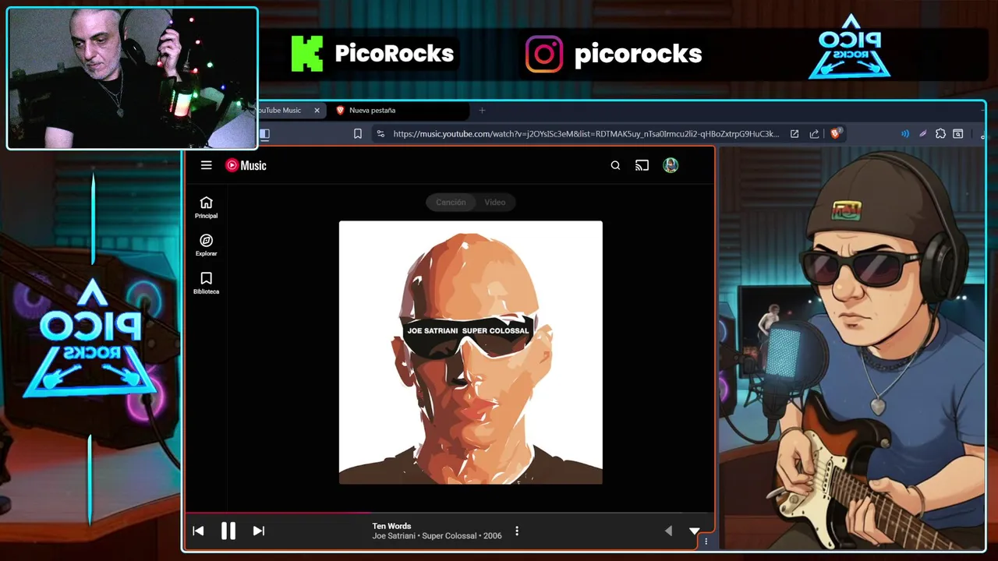This screenshot has width=998, height=561.
Task: Click the left-pointing triangle in player bar
Action: tap(668, 531)
